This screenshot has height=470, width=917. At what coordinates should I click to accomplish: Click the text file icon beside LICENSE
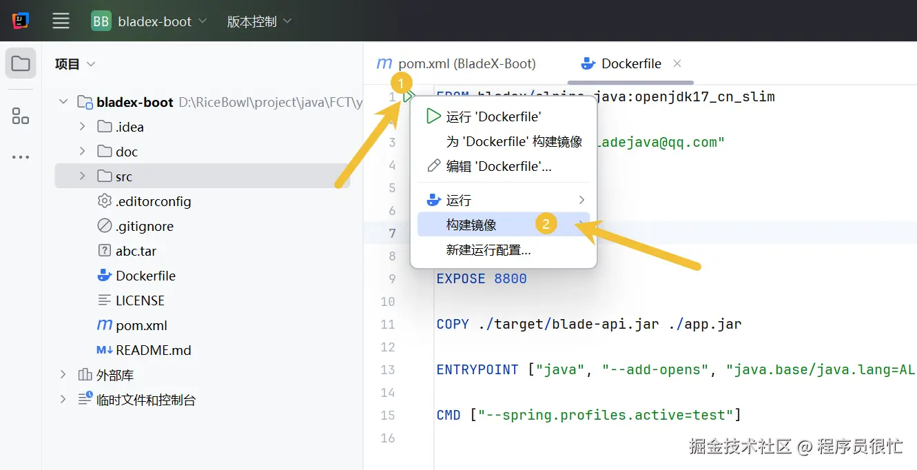(105, 300)
